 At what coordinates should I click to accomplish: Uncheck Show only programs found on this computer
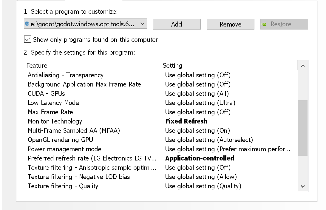[x=27, y=39]
